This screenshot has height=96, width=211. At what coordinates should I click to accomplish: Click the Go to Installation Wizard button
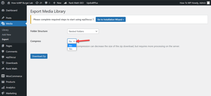pyautogui.click(x=111, y=19)
